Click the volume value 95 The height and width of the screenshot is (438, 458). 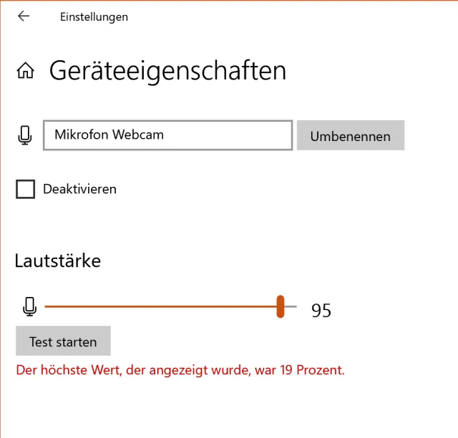tap(321, 311)
